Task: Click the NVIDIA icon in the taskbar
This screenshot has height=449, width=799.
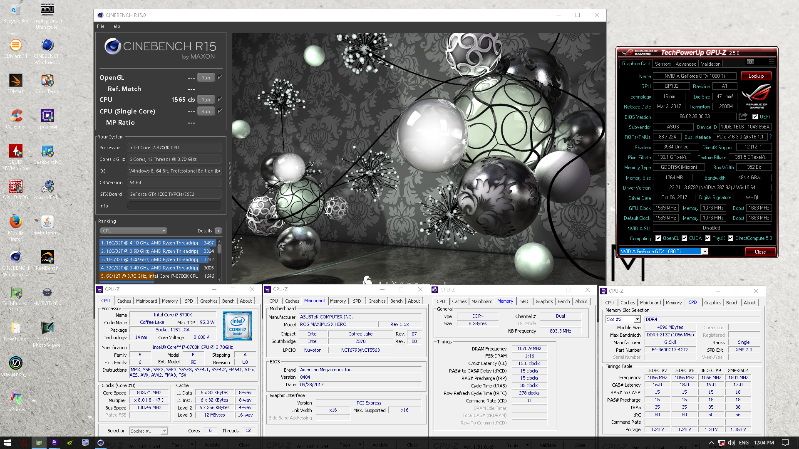Action: (x=69, y=443)
